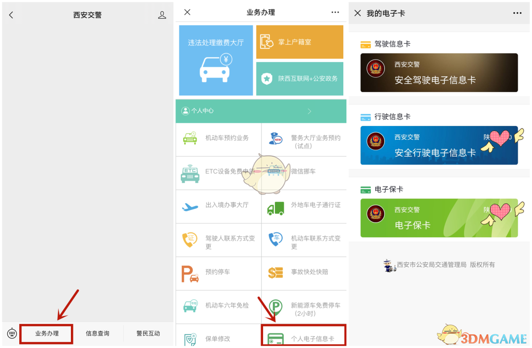Tap 掌上户籍室 banner
The width and height of the screenshot is (532, 348).
(299, 42)
